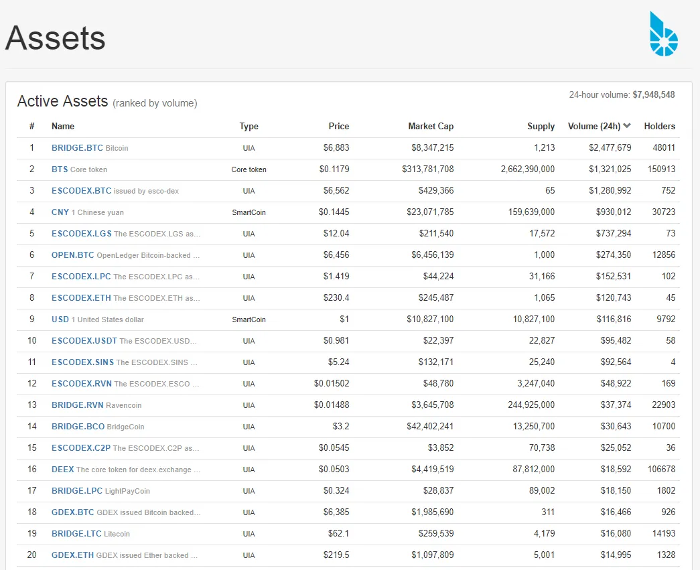Open the ESCODEX.USDT asset link

[84, 340]
